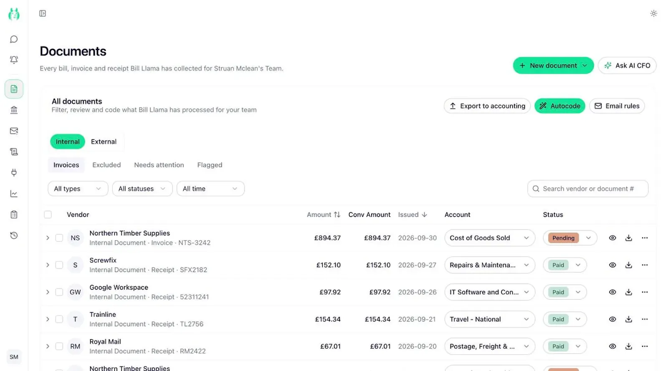The width and height of the screenshot is (668, 371).
Task: Download the Screwfix receipt
Action: coord(628,265)
